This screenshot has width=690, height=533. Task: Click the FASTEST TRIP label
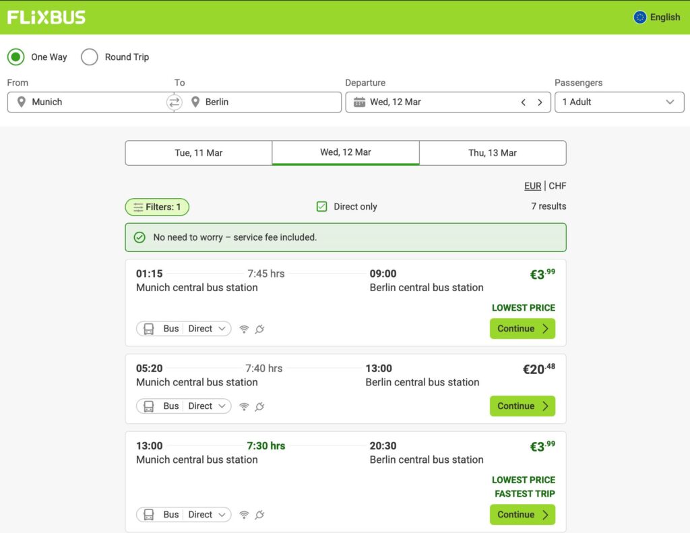point(524,494)
